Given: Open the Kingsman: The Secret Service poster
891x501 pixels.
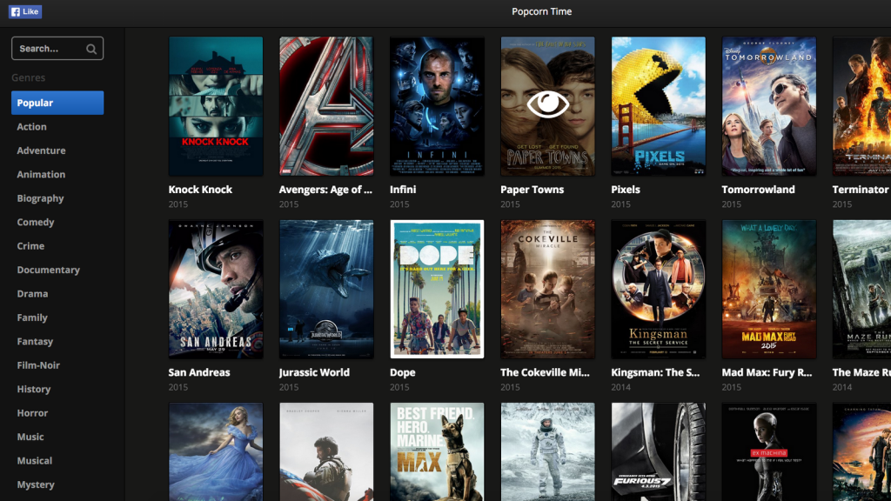Looking at the screenshot, I should point(658,289).
